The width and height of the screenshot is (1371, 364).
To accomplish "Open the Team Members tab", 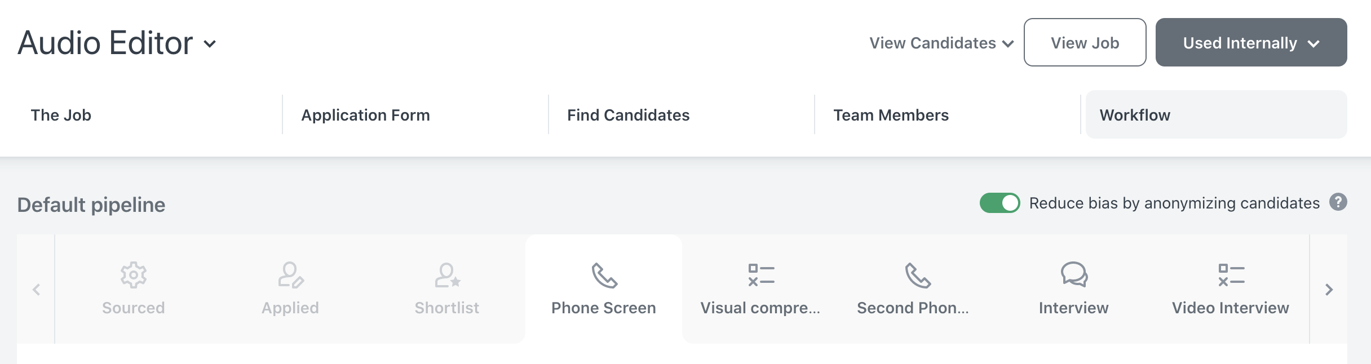I will click(x=891, y=115).
